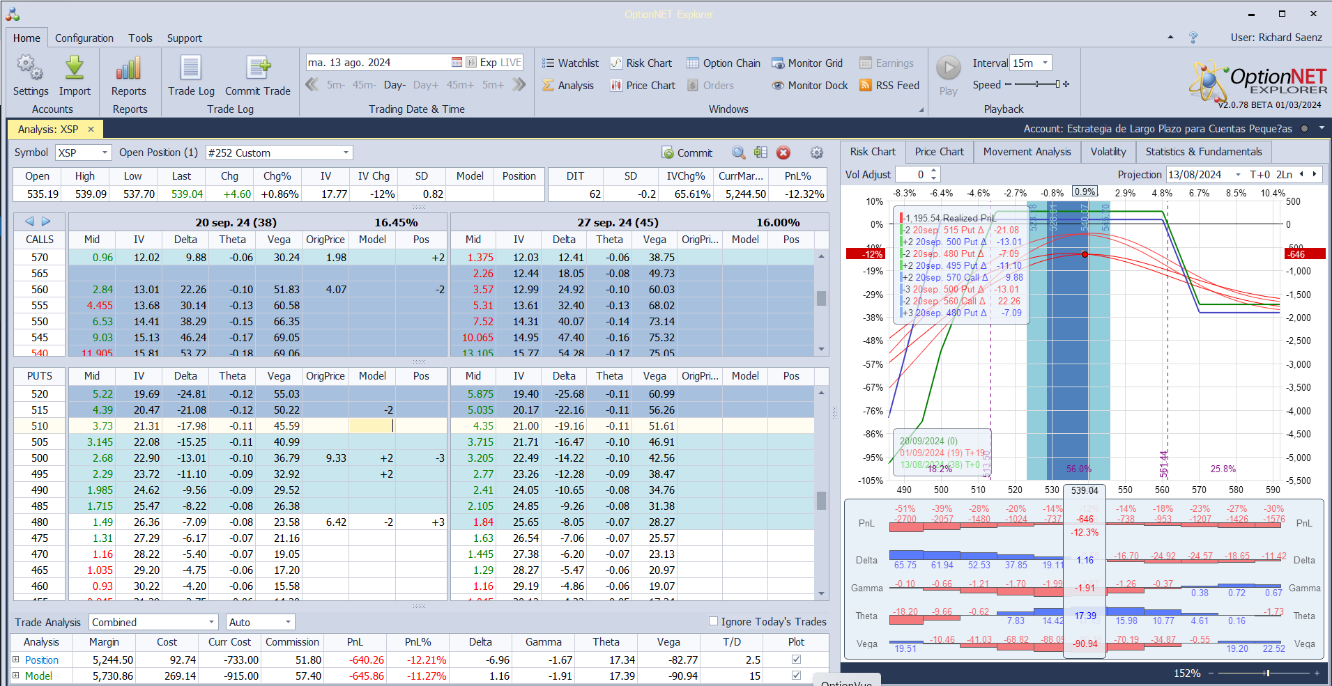Image resolution: width=1332 pixels, height=686 pixels.
Task: Expand the Interval 15m dropdown
Action: [1045, 63]
